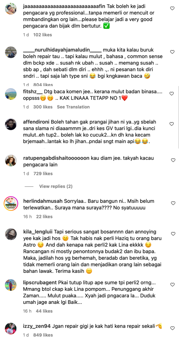View 849 likes on izzy_zen94 comment
179x342 pixels.
(43, 335)
